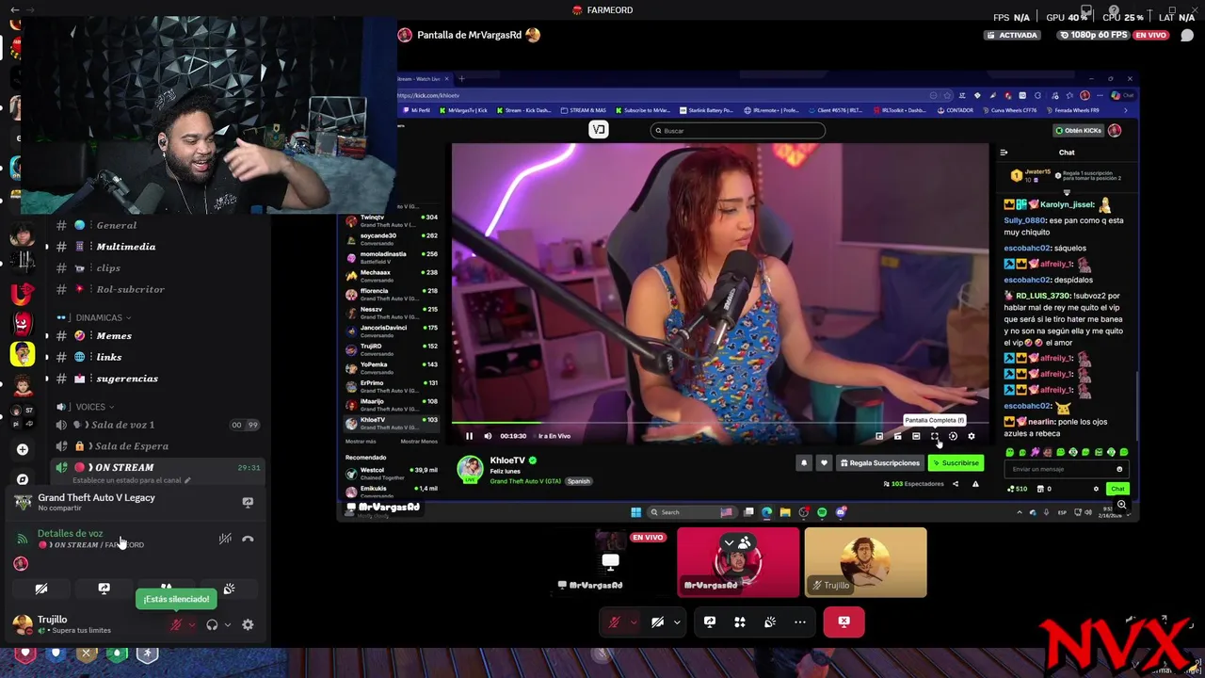
Task: Open Kick player settings gear
Action: pyautogui.click(x=972, y=436)
